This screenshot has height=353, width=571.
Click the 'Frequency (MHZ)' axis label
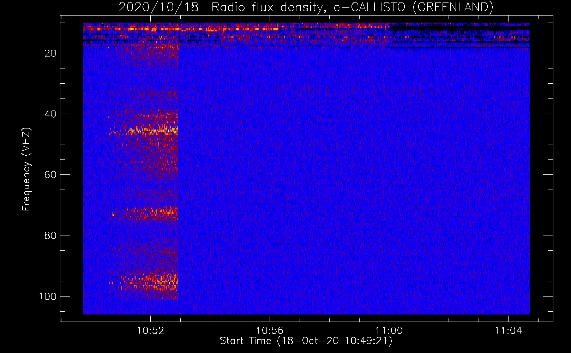point(26,169)
